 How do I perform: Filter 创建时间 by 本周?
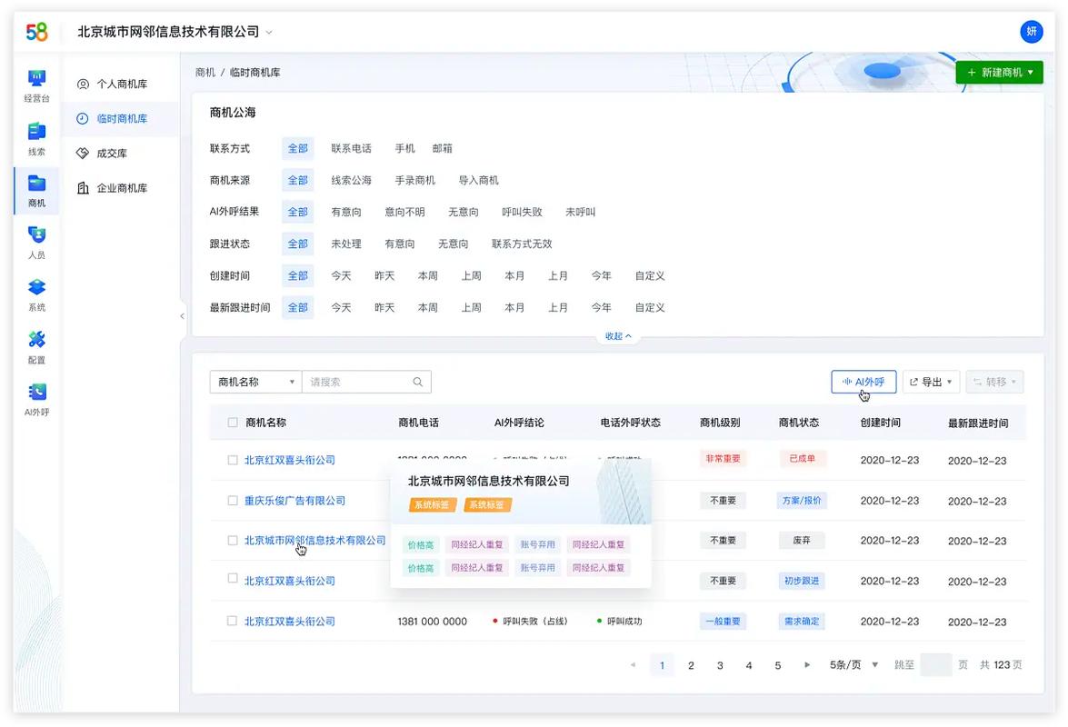click(428, 275)
